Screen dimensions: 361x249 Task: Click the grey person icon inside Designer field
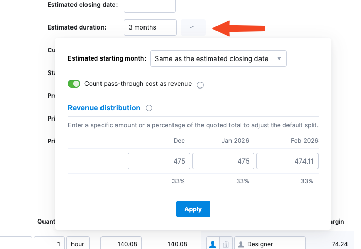click(x=241, y=244)
